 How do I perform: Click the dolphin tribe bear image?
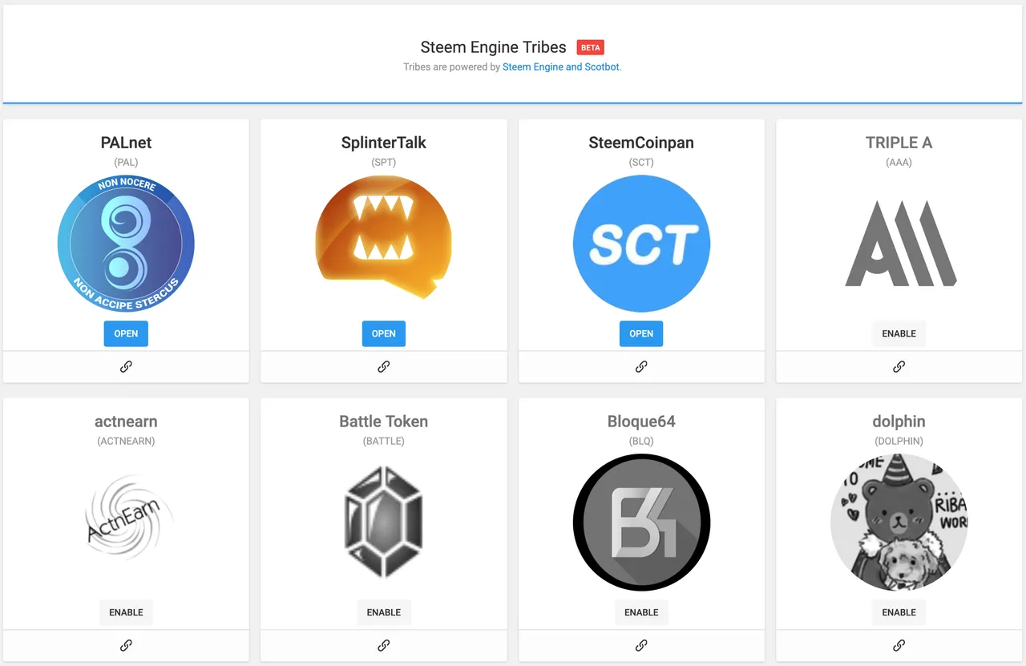(899, 523)
